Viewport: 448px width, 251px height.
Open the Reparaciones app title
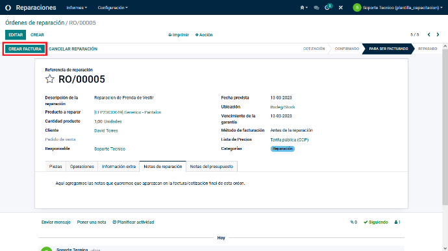[x=36, y=8]
